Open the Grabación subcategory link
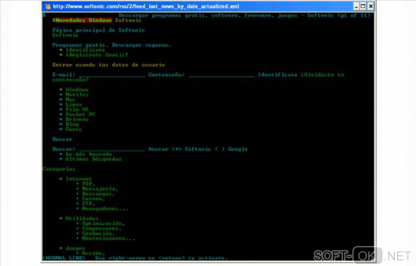This screenshot has height=266, width=416. pyautogui.click(x=97, y=233)
